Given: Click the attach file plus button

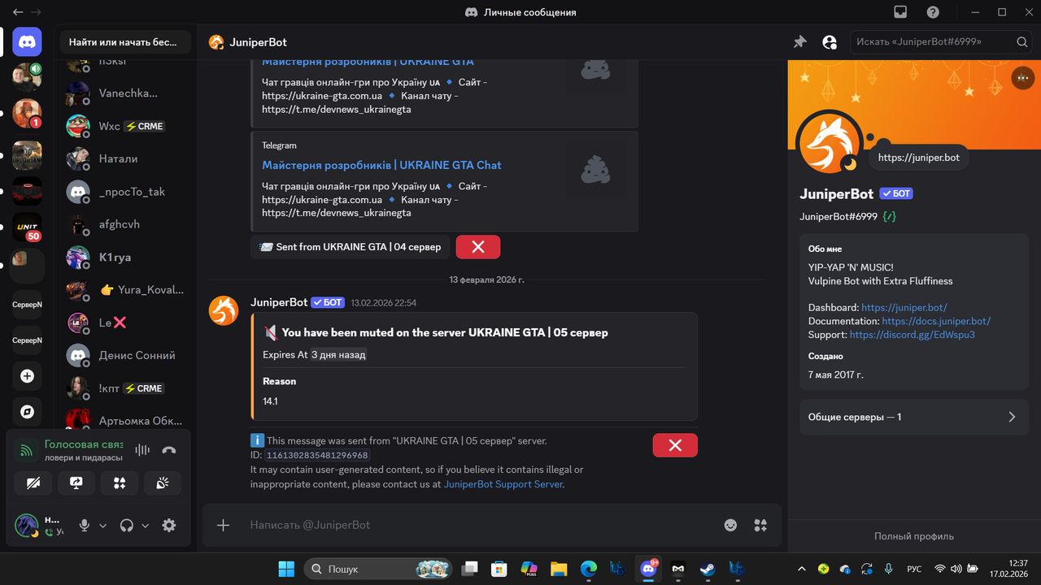Looking at the screenshot, I should coord(223,525).
